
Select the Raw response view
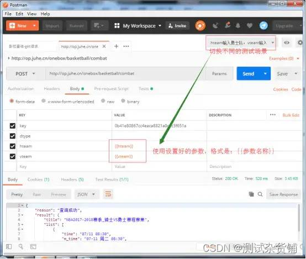click(x=36, y=194)
